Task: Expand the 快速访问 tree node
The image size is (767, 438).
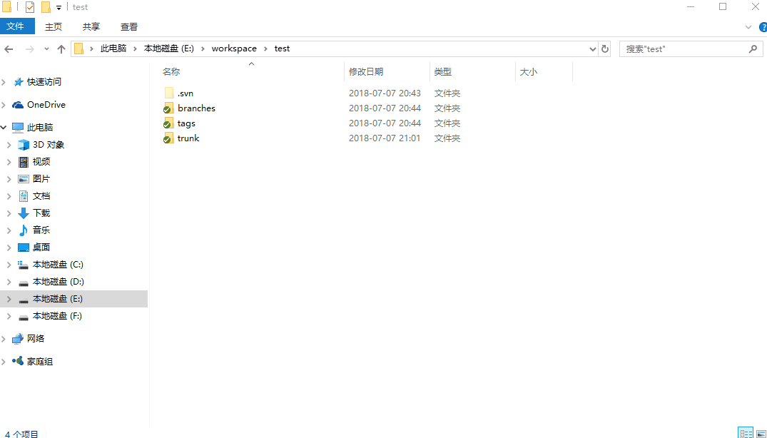Action: 4,82
